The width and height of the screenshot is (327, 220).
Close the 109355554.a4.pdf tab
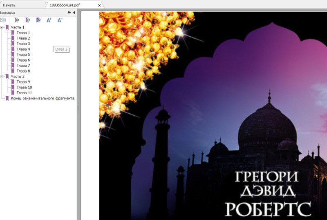99,5
